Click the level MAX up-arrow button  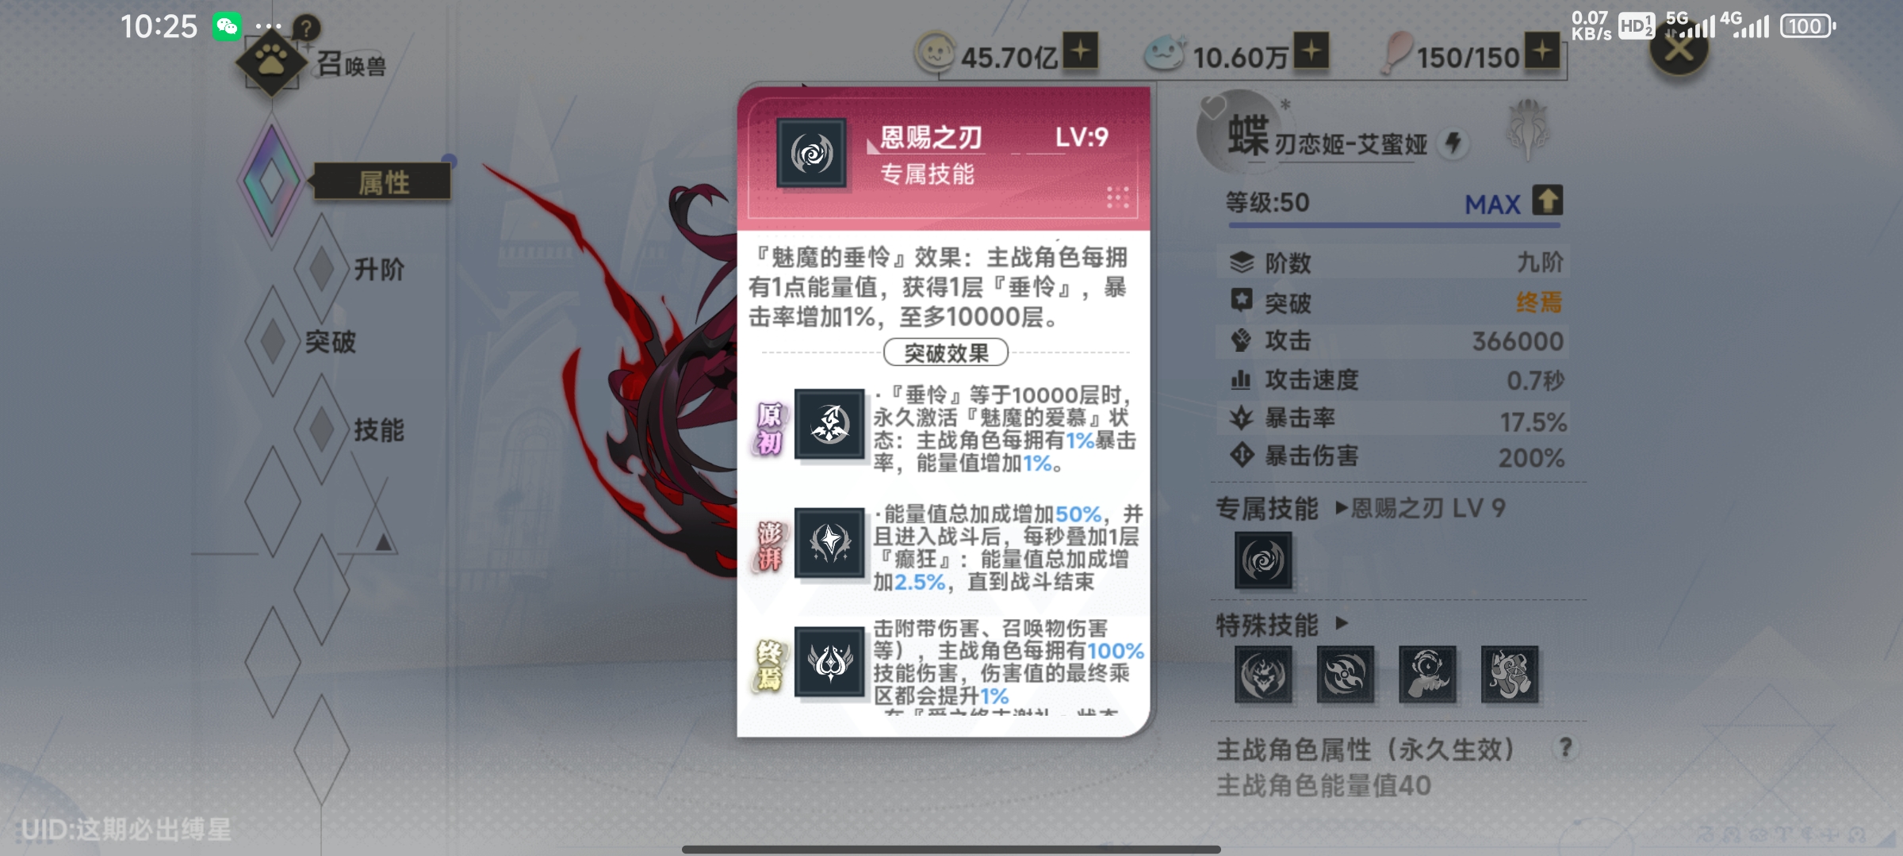[x=1547, y=201]
